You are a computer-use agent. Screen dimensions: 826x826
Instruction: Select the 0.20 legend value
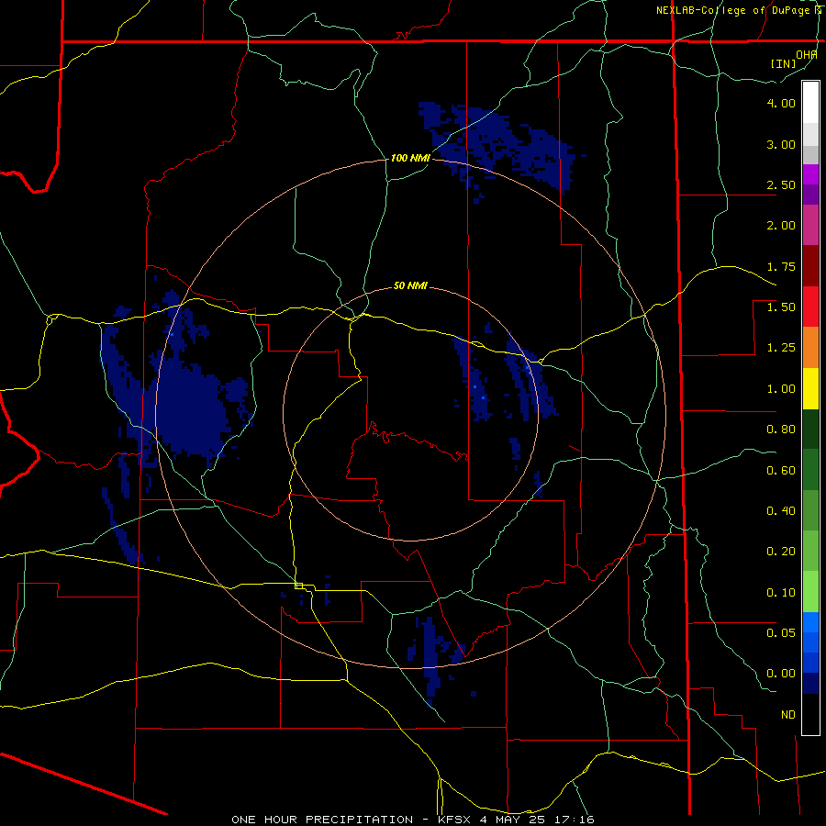pyautogui.click(x=781, y=552)
